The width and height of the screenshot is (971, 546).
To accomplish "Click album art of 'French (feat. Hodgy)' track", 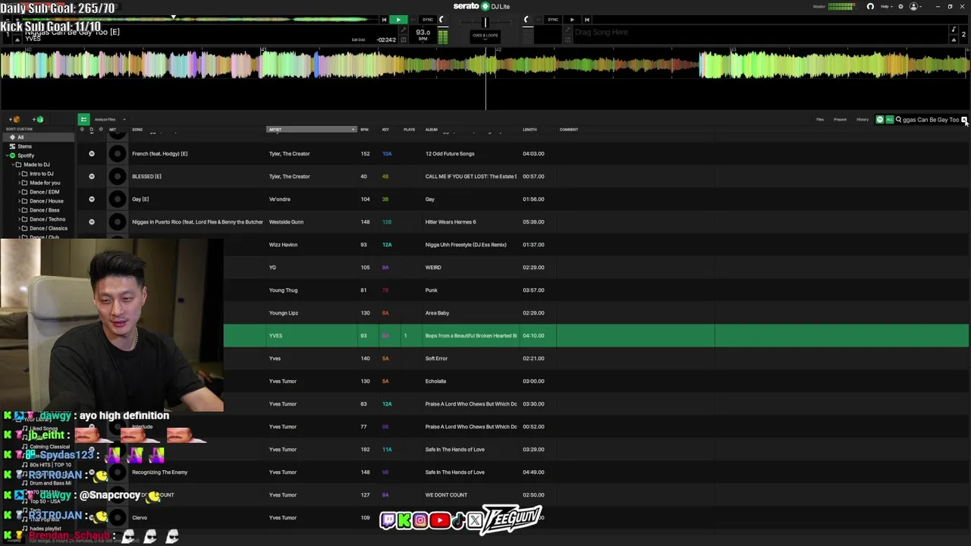I will pyautogui.click(x=117, y=154).
